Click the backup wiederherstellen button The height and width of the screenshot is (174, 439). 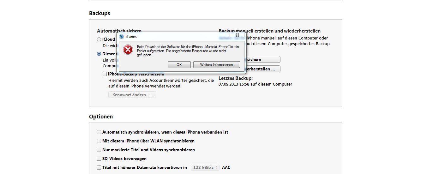click(263, 69)
